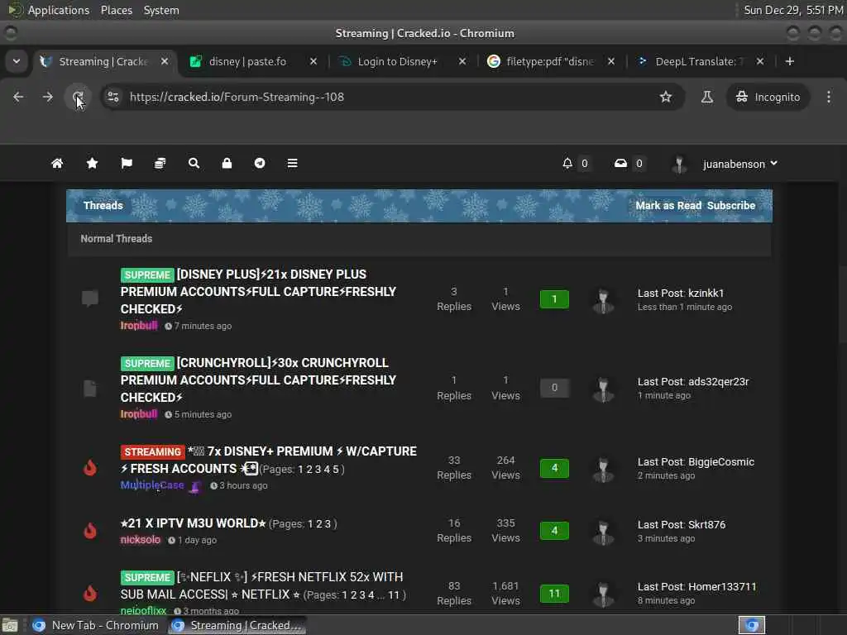
Task: Close the DeepL Translate tab
Action: pos(760,61)
